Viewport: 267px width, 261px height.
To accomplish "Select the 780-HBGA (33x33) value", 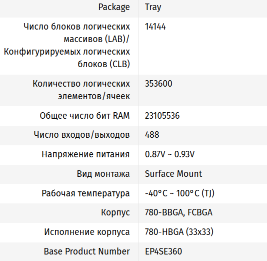I will 179,232.
